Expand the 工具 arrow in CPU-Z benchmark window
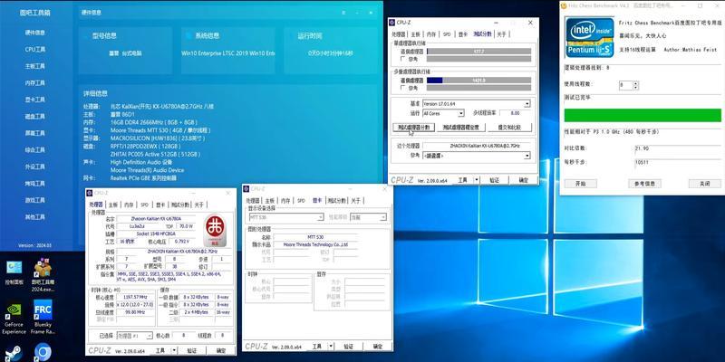The height and width of the screenshot is (362, 725). (x=477, y=180)
